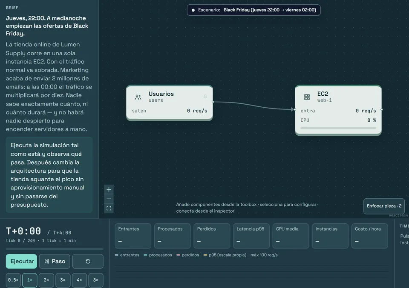
Task: Click the Enfocar pieza · 2 button
Action: coord(384,206)
